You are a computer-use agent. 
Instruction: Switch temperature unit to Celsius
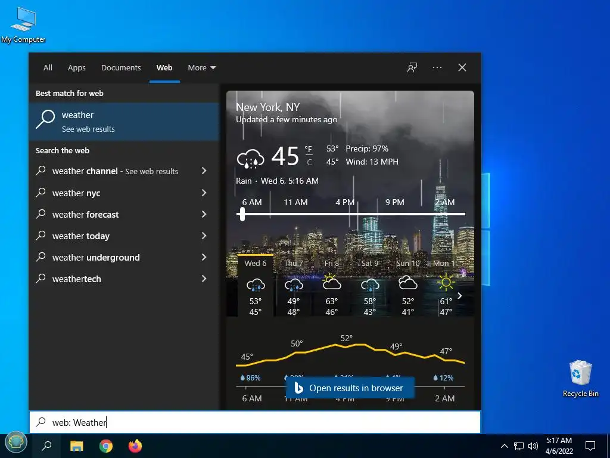pyautogui.click(x=309, y=162)
